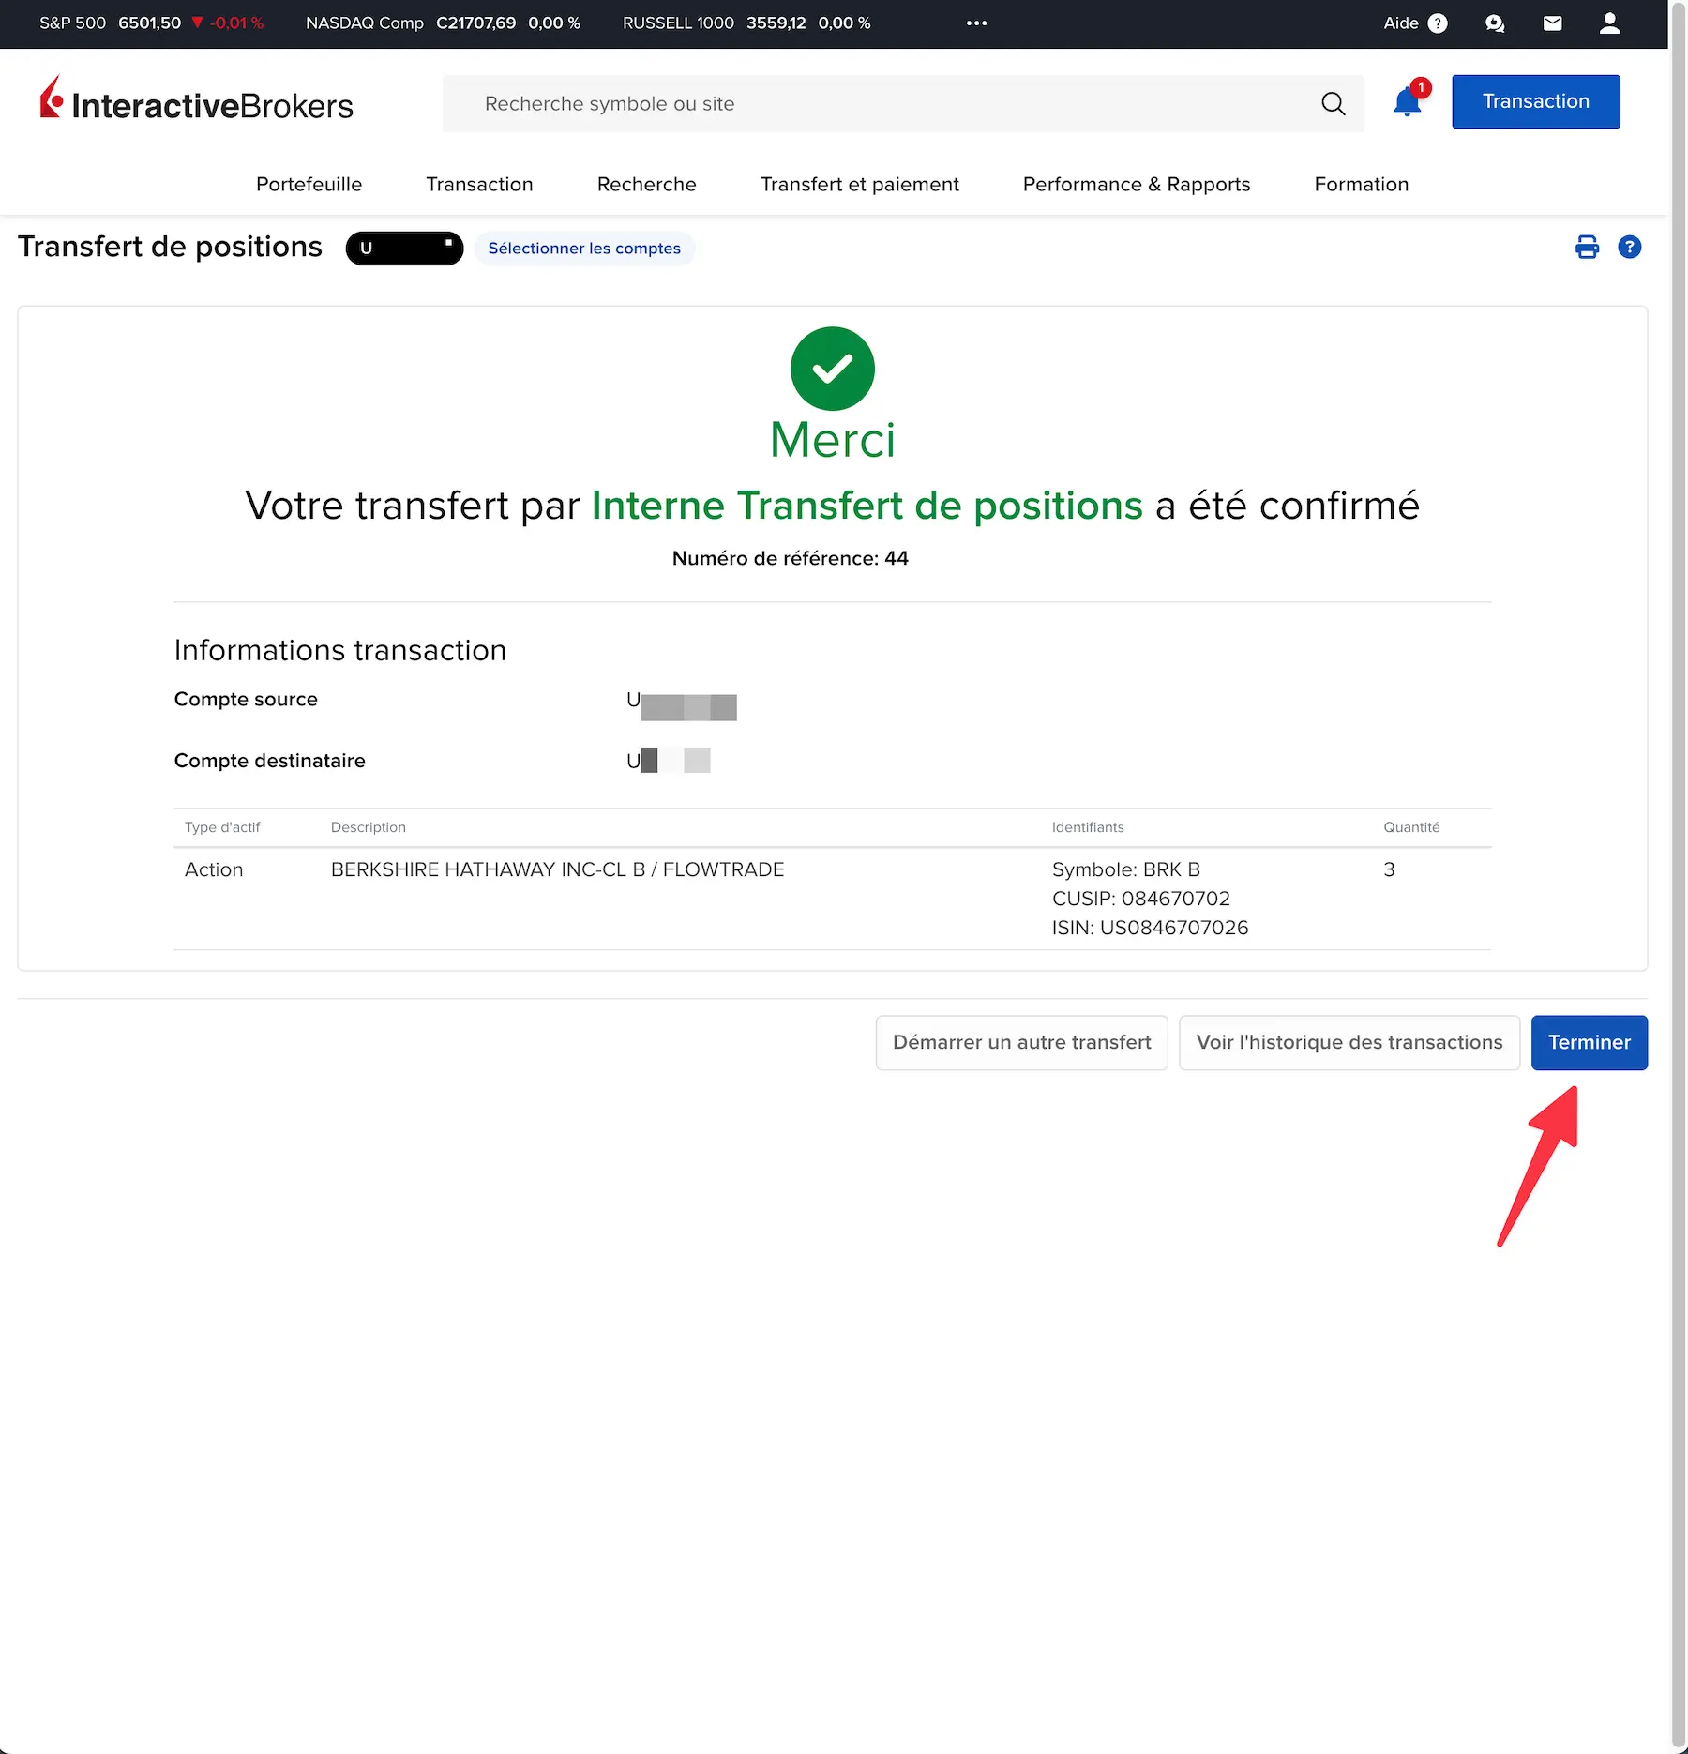The width and height of the screenshot is (1688, 1754).
Task: Click the Identifiants column header
Action: [x=1088, y=827]
